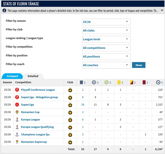The image size is (165, 154).
Task: Sort by red cards icon
Action: (144, 82)
